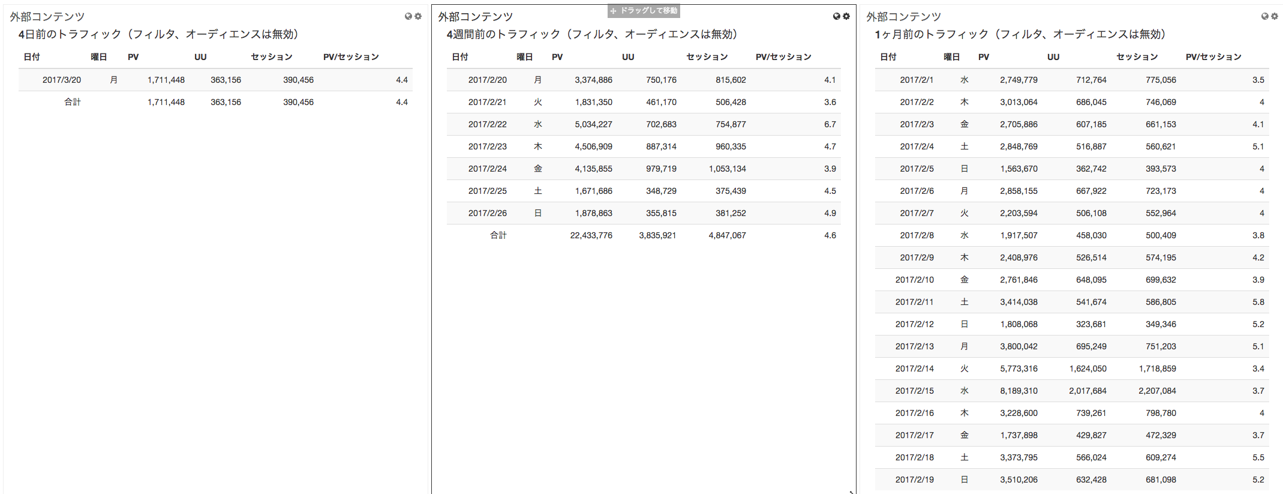Click 日付 header in the 4週間前 table
Image resolution: width=1283 pixels, height=494 pixels.
click(x=460, y=57)
